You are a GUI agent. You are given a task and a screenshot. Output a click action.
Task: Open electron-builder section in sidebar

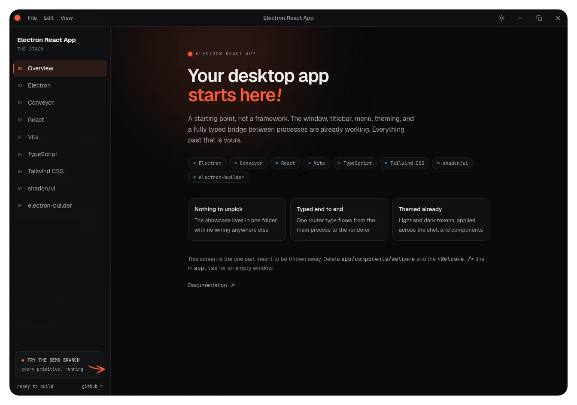tap(60, 206)
